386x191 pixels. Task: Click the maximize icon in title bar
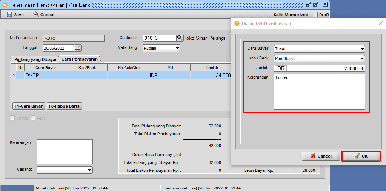[x=315, y=4]
